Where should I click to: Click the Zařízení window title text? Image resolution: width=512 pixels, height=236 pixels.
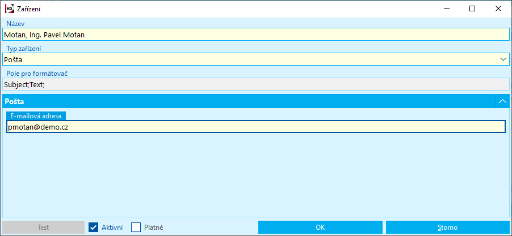29,9
